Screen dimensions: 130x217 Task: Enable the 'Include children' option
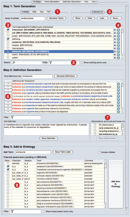pyautogui.click(x=99, y=152)
